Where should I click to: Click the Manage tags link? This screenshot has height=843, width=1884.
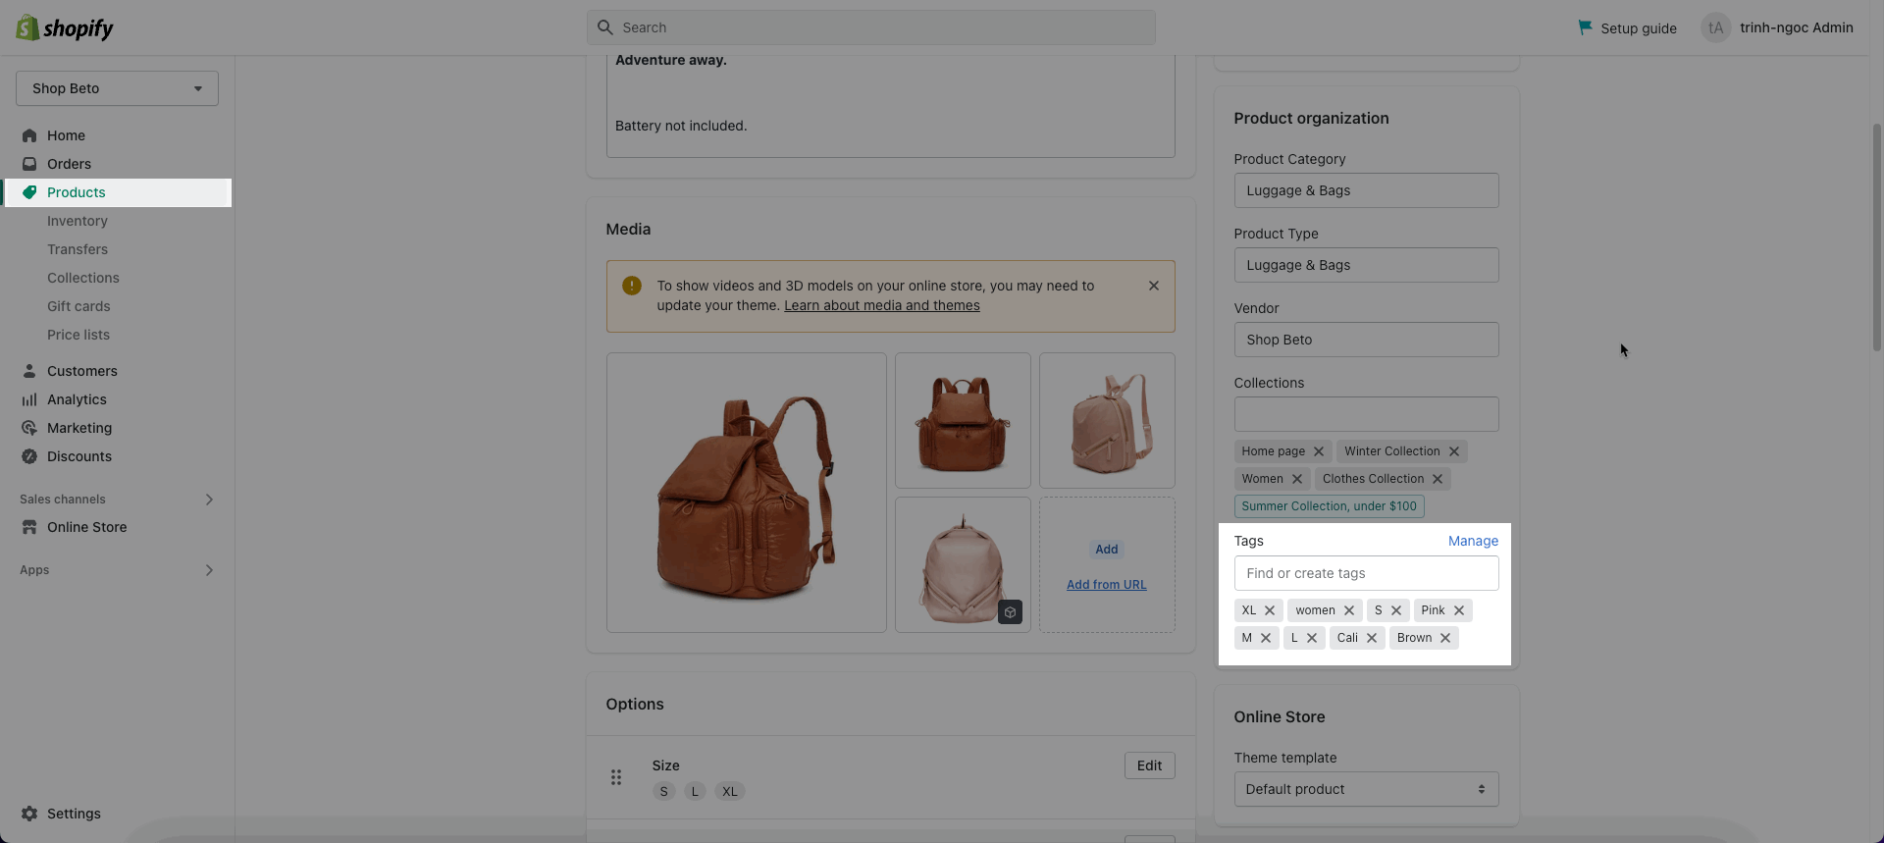coord(1473,541)
